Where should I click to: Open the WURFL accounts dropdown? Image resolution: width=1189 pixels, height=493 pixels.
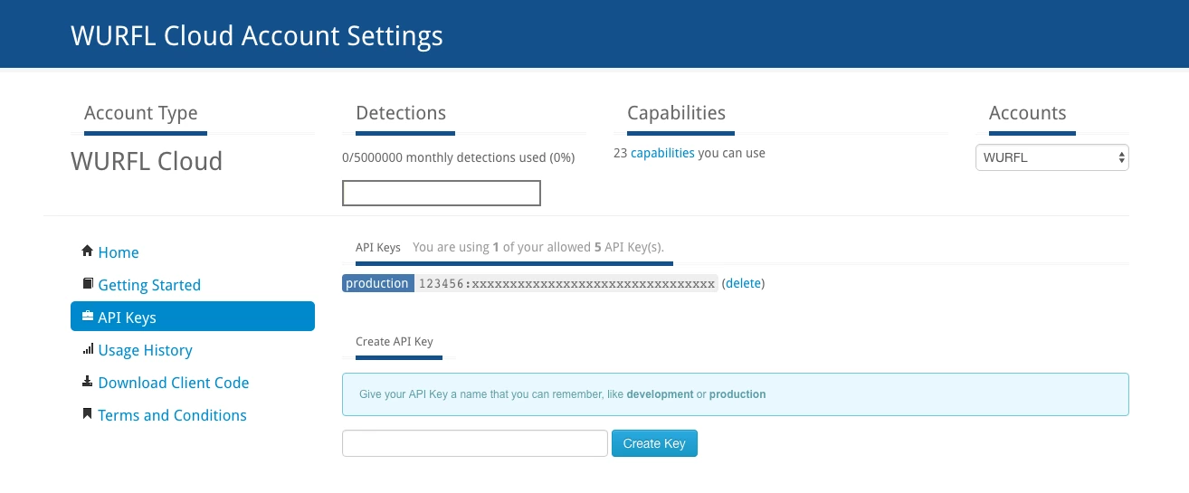[x=1052, y=157]
